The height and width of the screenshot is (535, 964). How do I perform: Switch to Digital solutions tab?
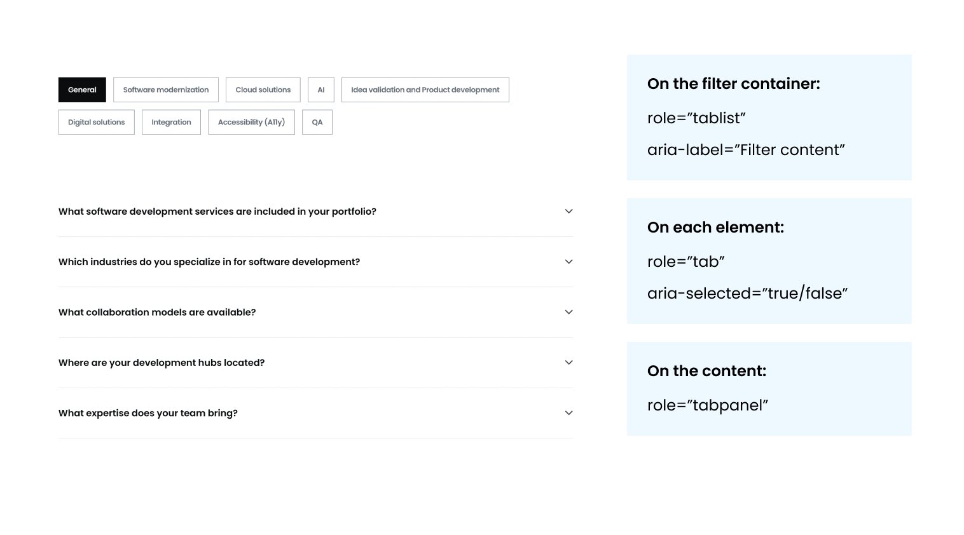click(x=96, y=122)
